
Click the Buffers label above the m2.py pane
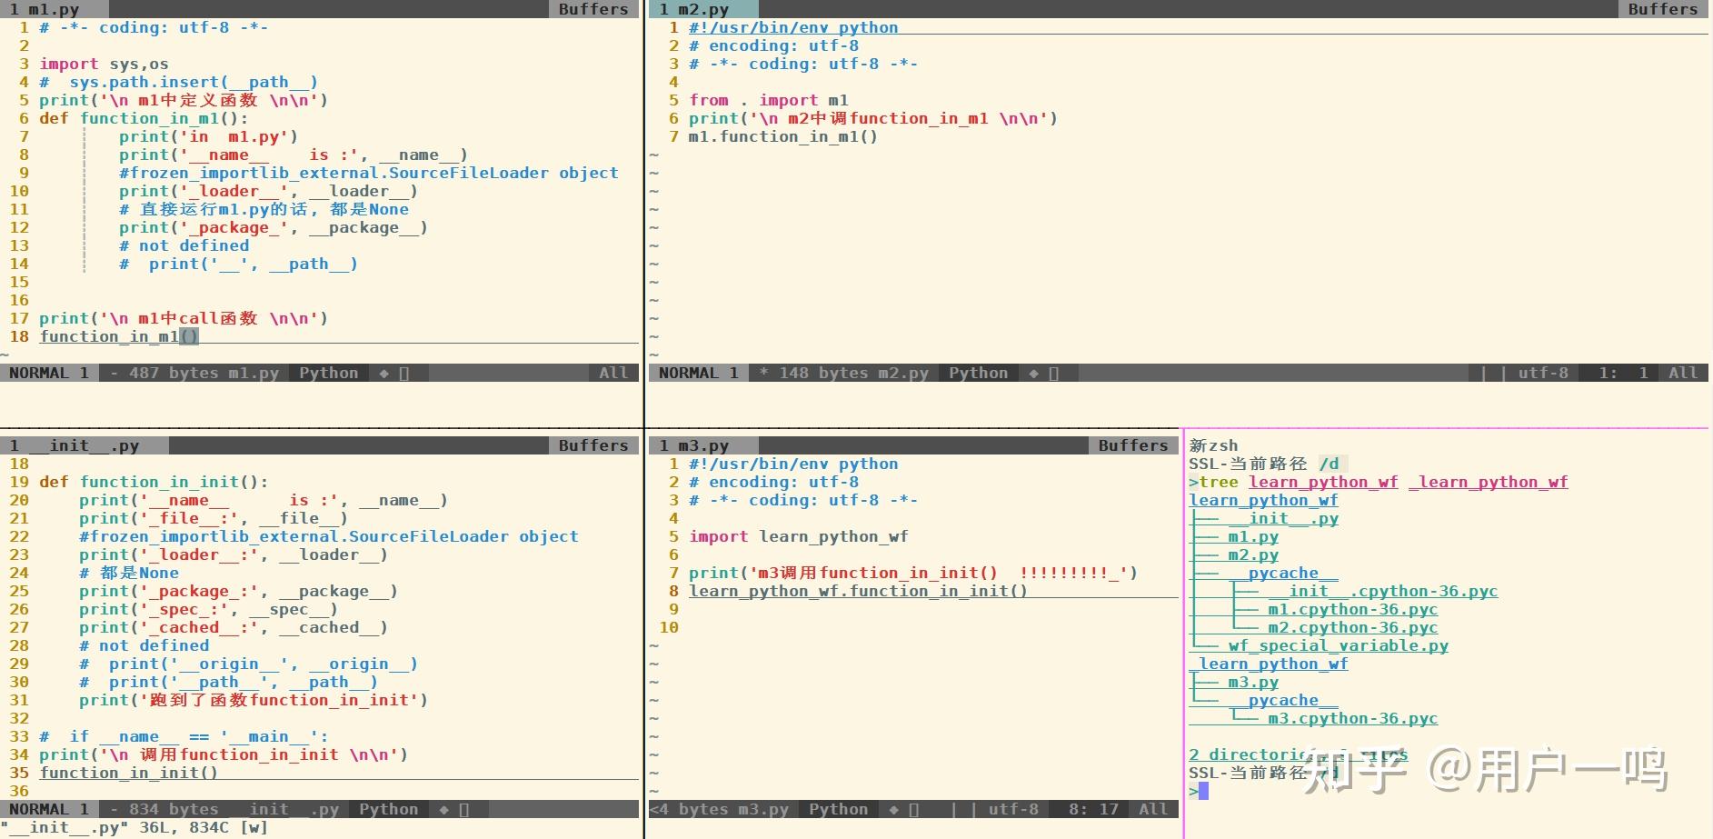[1663, 9]
